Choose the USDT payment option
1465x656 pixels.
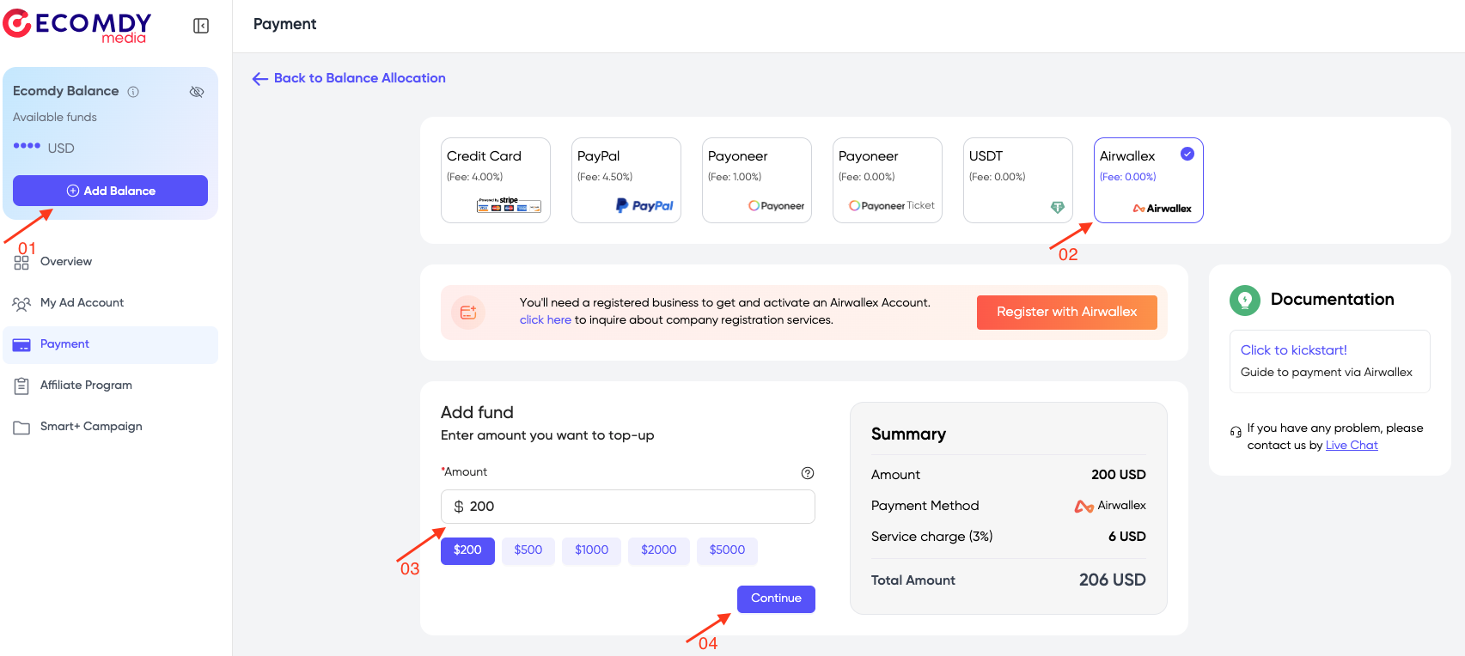click(x=1017, y=180)
